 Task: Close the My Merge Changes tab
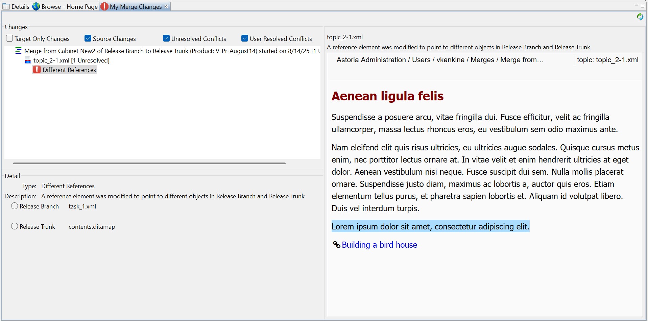click(166, 6)
